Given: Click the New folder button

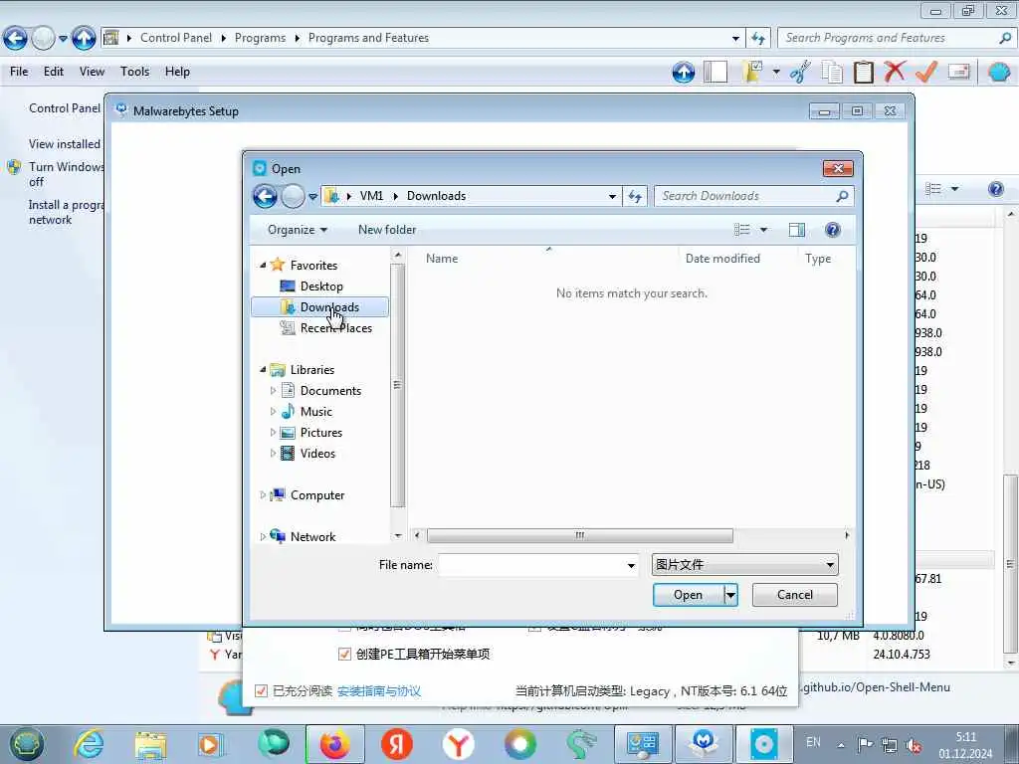Looking at the screenshot, I should click(x=387, y=230).
